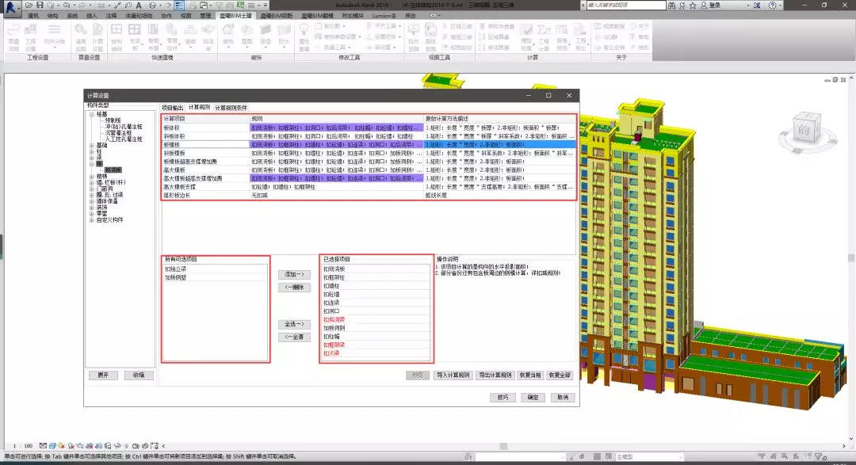The height and width of the screenshot is (465, 856).
Task: Click the Text 'A' icon in top toolbar
Action: pos(139,5)
